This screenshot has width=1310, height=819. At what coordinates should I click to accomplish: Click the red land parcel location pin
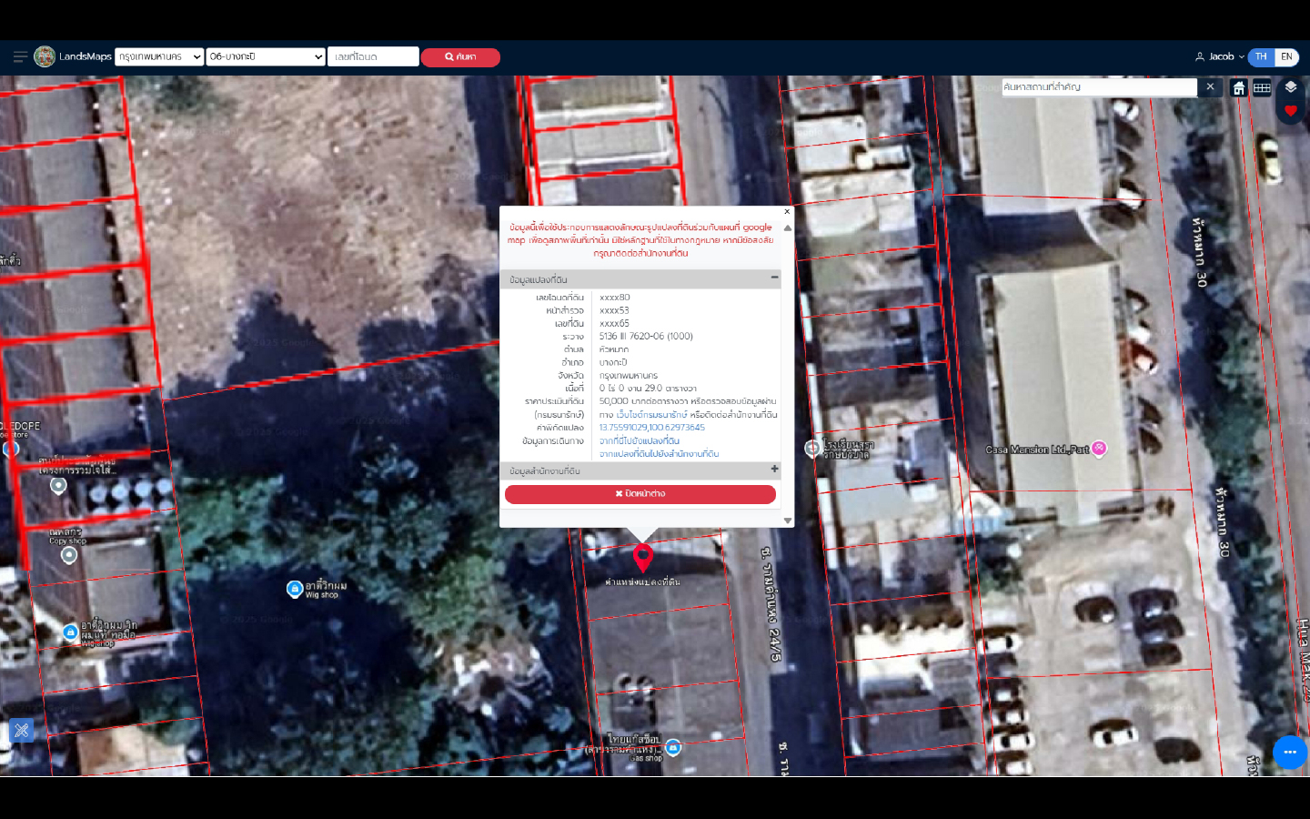pyautogui.click(x=642, y=556)
